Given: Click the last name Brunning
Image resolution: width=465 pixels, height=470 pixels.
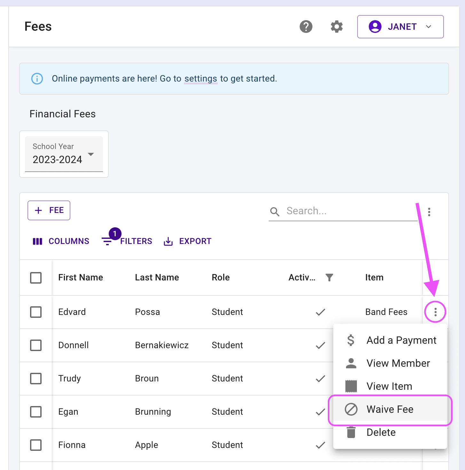Looking at the screenshot, I should click(153, 412).
